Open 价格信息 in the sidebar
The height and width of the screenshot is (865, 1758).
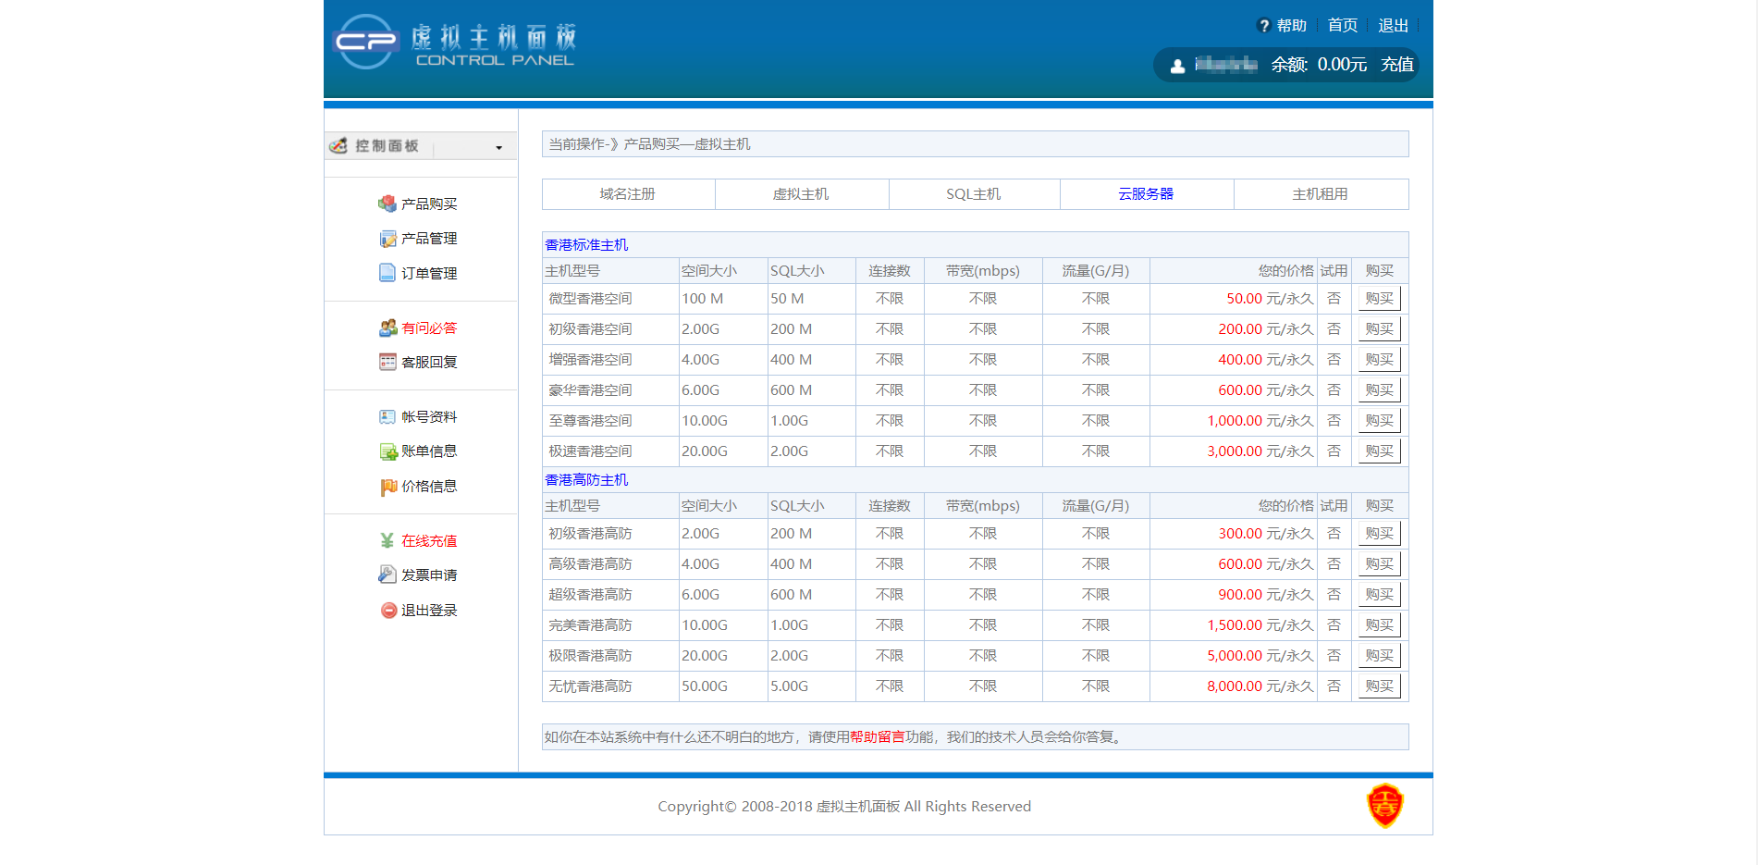pyautogui.click(x=429, y=487)
